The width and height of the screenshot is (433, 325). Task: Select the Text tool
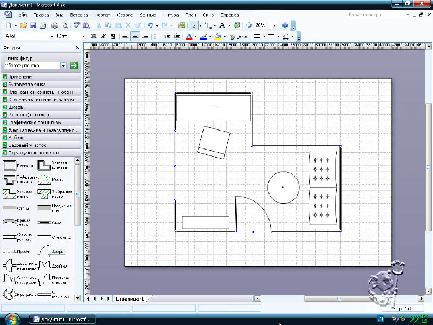pyautogui.click(x=222, y=25)
